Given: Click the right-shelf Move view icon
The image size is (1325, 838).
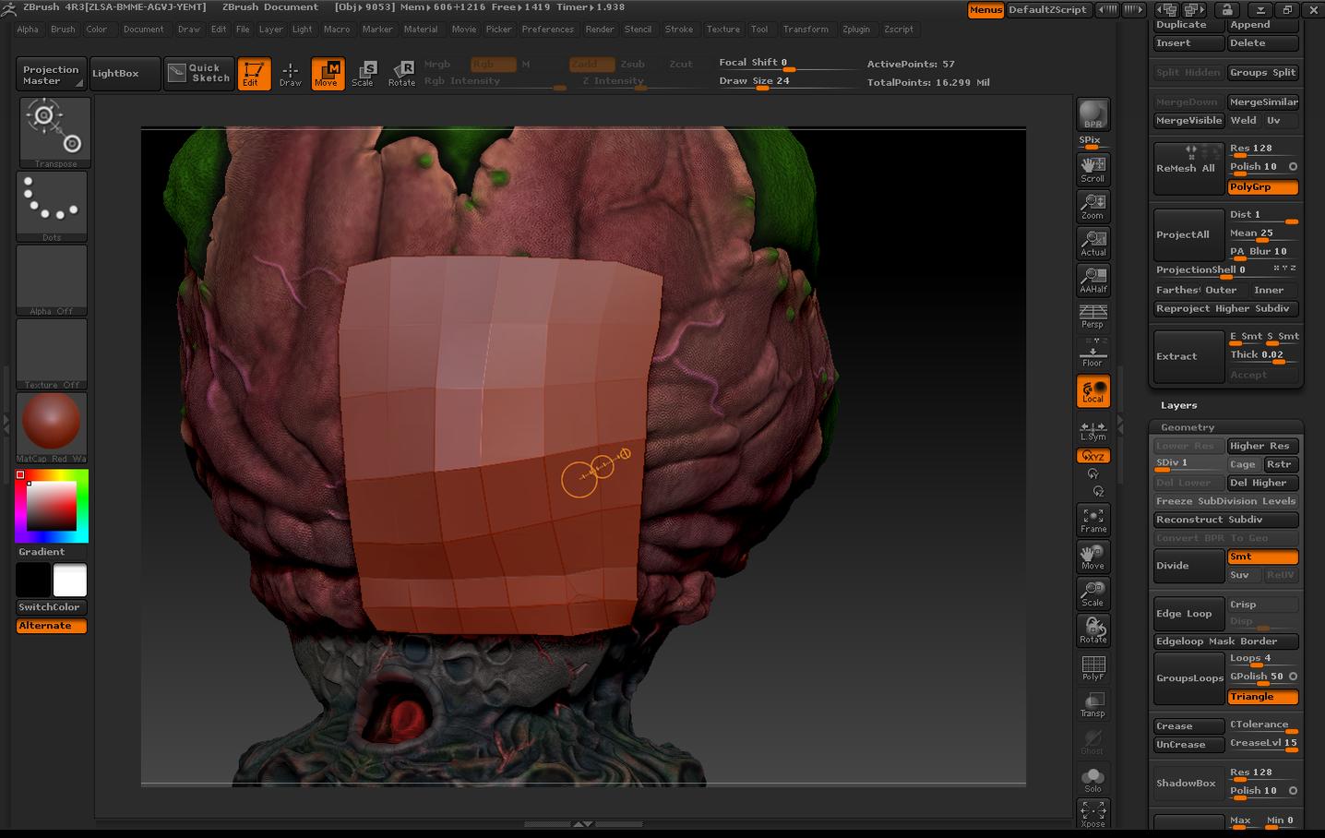Looking at the screenshot, I should (1092, 557).
